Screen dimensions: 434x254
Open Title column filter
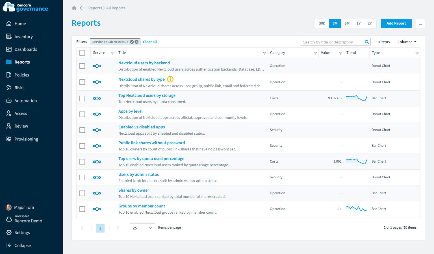pos(264,53)
